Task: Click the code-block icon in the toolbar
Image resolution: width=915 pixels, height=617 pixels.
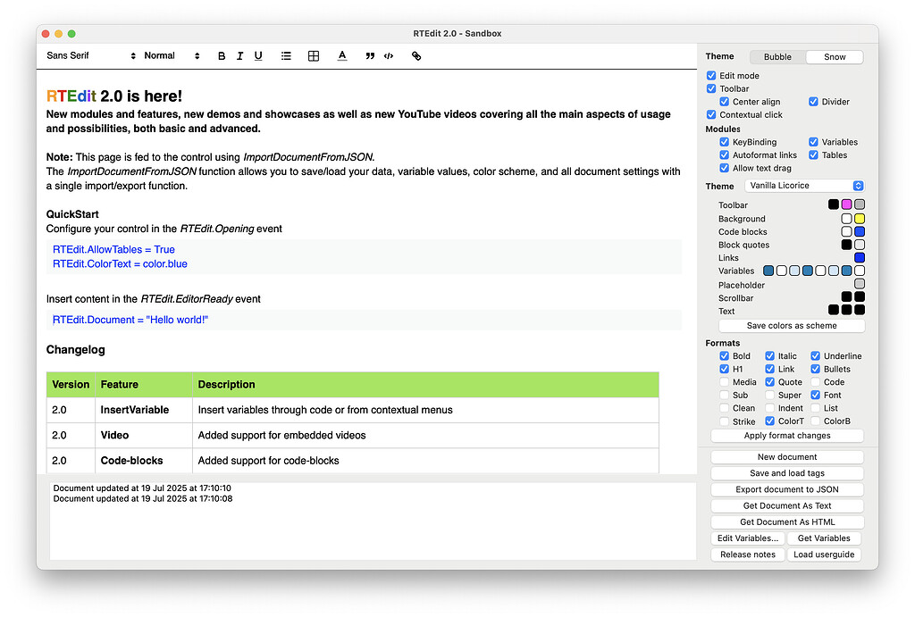Action: [389, 55]
